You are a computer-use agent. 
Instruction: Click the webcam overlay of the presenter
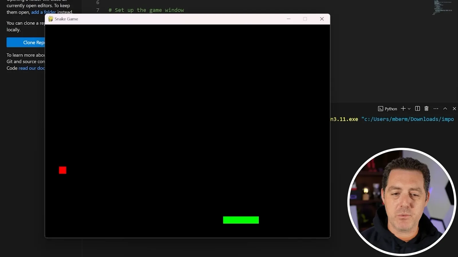click(x=402, y=201)
